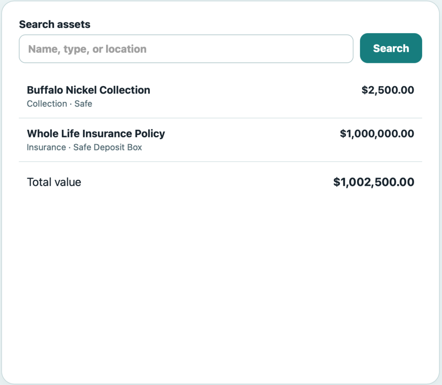Click the $2,500.00 value
The width and height of the screenshot is (442, 385).
388,90
